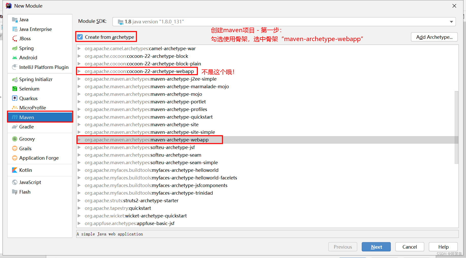Pick the Application Forge icon
Screen dimensions: 466x258
(x=15, y=158)
